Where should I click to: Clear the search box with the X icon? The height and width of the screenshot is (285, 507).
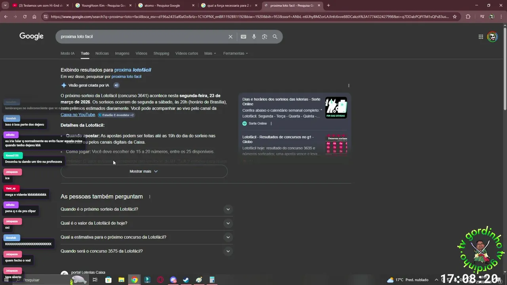[x=231, y=36]
